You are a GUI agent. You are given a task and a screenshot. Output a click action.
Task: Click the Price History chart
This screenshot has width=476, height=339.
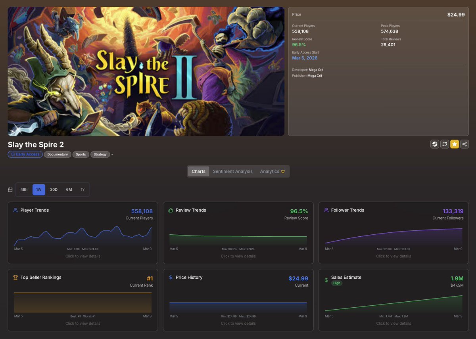238,307
